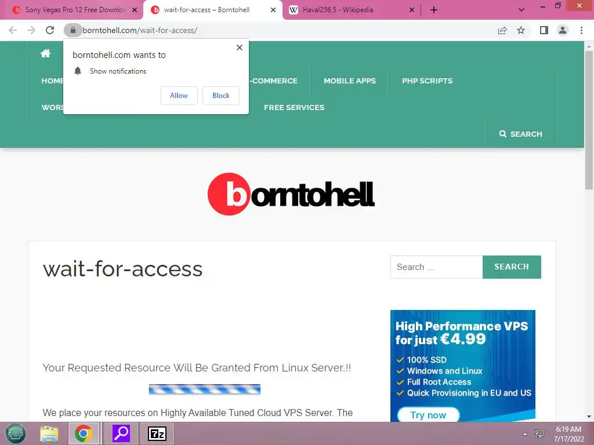594x445 pixels.
Task: Show hidden system tray icons
Action: [x=525, y=434]
